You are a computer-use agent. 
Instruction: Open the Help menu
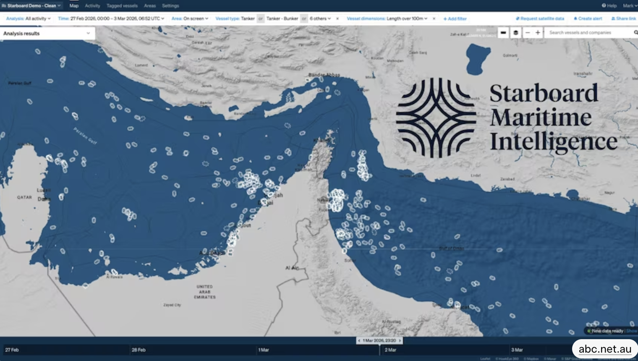[609, 6]
